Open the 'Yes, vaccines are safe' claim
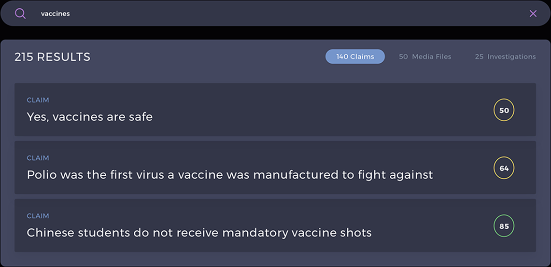The height and width of the screenshot is (267, 551). click(275, 110)
